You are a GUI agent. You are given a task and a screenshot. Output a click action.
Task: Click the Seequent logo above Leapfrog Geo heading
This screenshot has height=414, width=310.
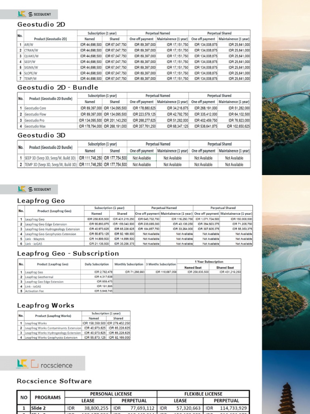pos(40,189)
